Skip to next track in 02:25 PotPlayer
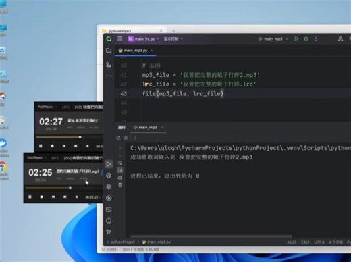Screen dimensions: 351x262 tap(65, 197)
